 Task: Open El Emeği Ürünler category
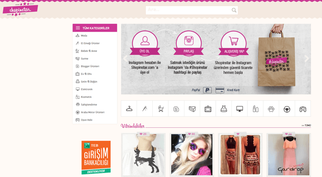[x=88, y=43]
